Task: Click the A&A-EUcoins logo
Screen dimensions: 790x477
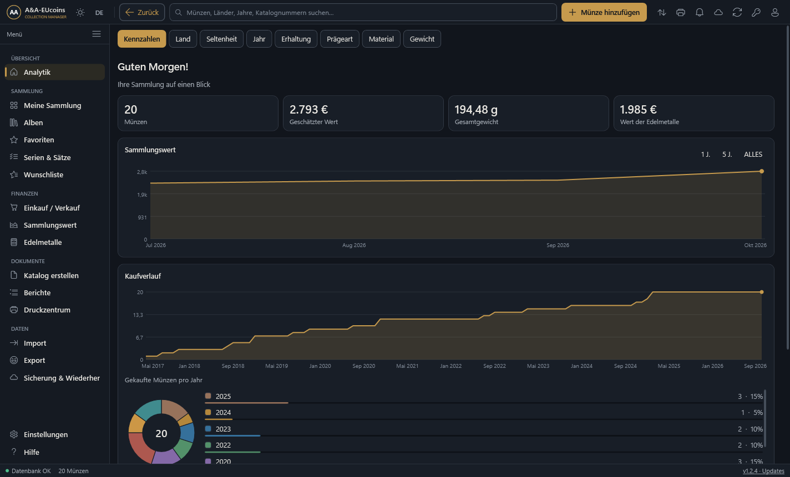Action: 37,12
